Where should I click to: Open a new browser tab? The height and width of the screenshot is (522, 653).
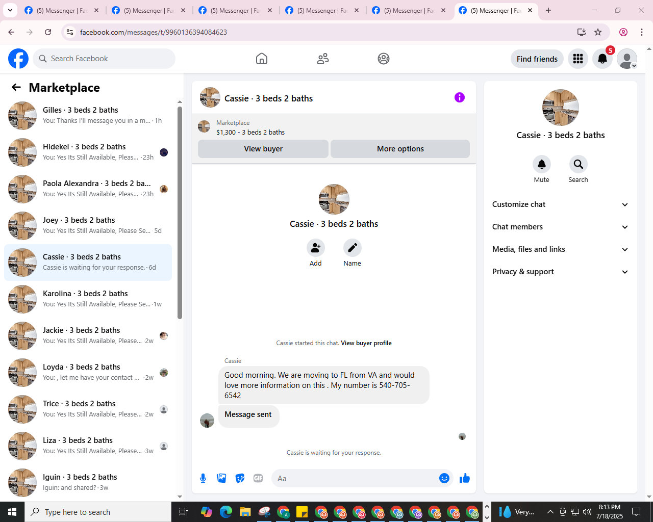coord(548,10)
